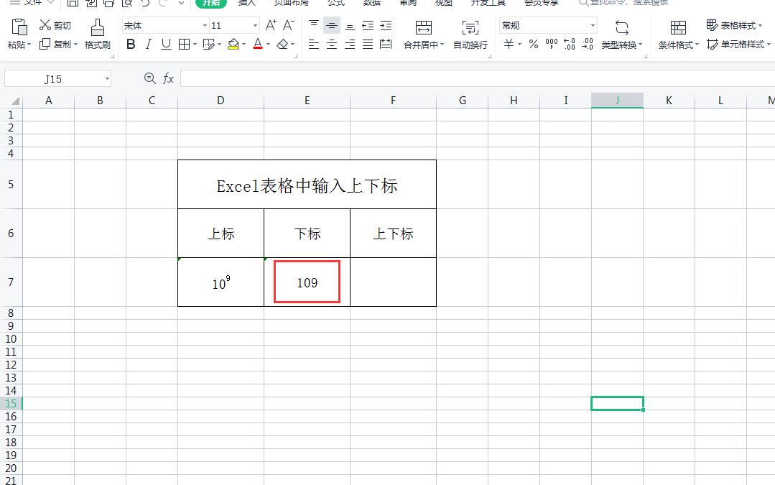Select the merged title cell Excel表格中输入上下标

[x=307, y=185]
